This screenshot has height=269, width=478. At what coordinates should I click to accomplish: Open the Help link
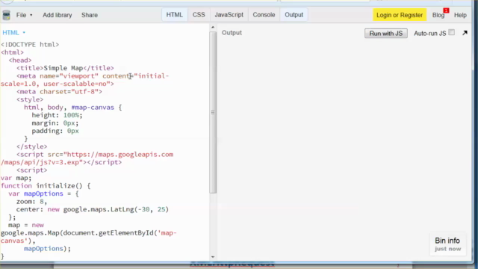[x=460, y=15]
